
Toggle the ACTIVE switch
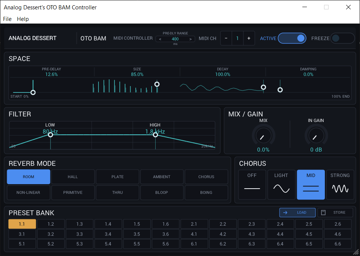tap(292, 38)
